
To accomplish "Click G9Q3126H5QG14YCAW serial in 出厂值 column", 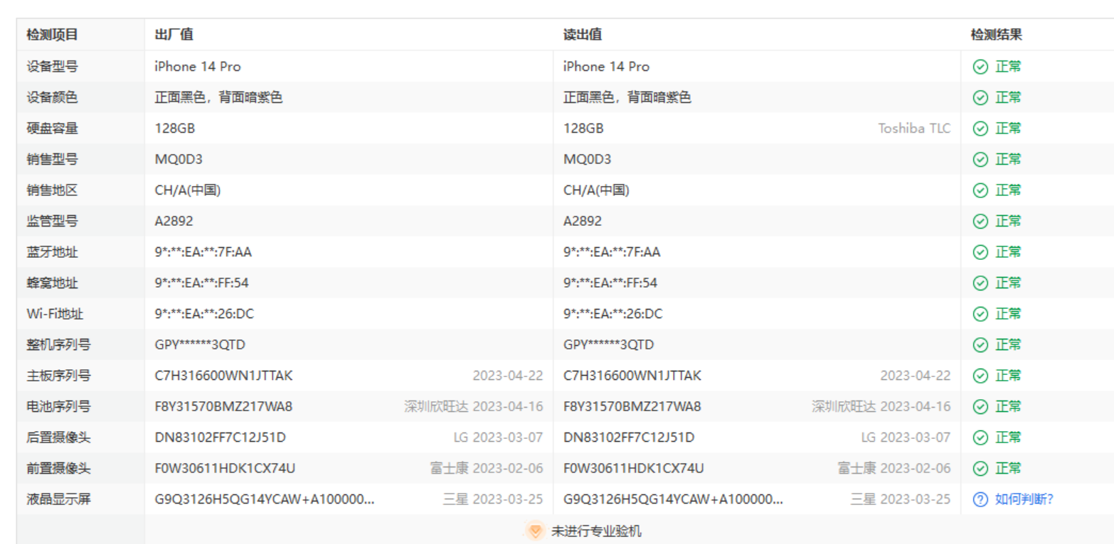I will [265, 499].
